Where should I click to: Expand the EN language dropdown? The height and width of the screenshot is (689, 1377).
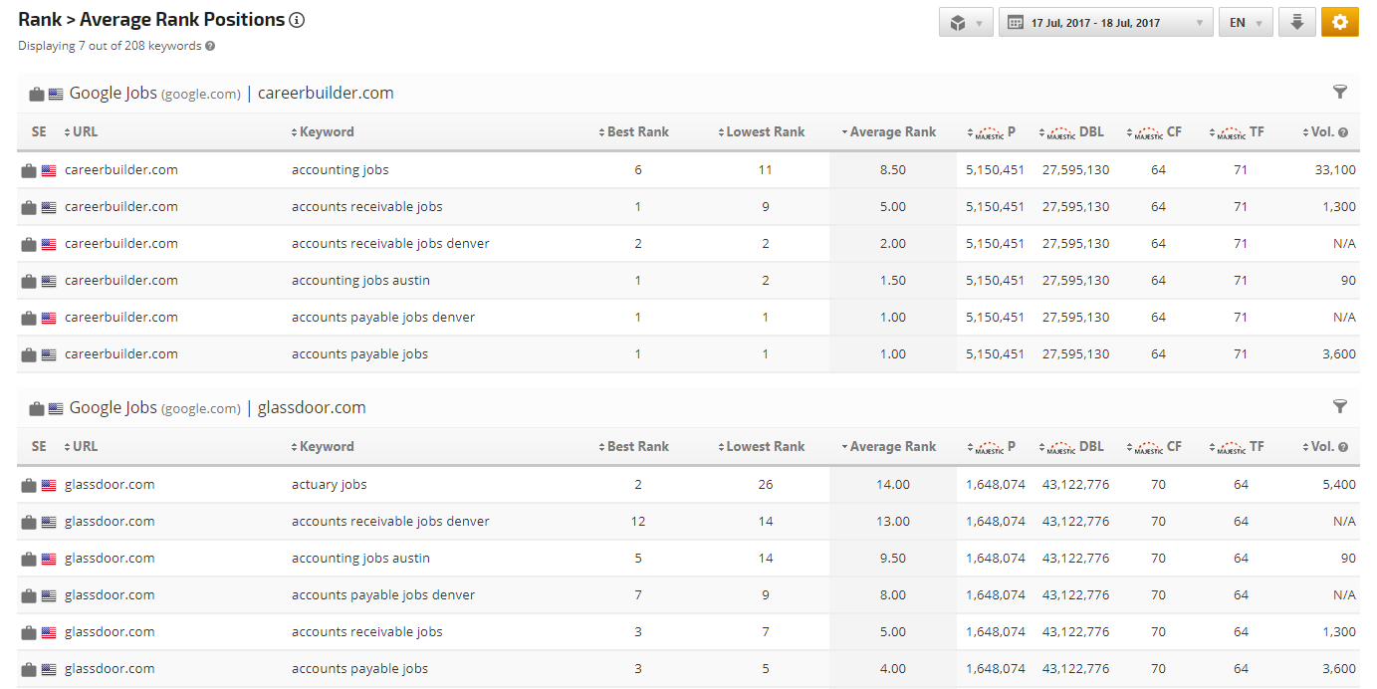pyautogui.click(x=1245, y=23)
